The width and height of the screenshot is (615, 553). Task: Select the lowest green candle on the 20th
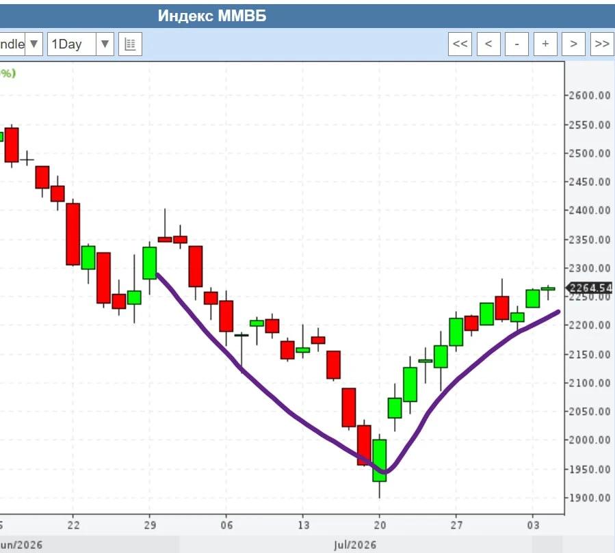(x=379, y=461)
